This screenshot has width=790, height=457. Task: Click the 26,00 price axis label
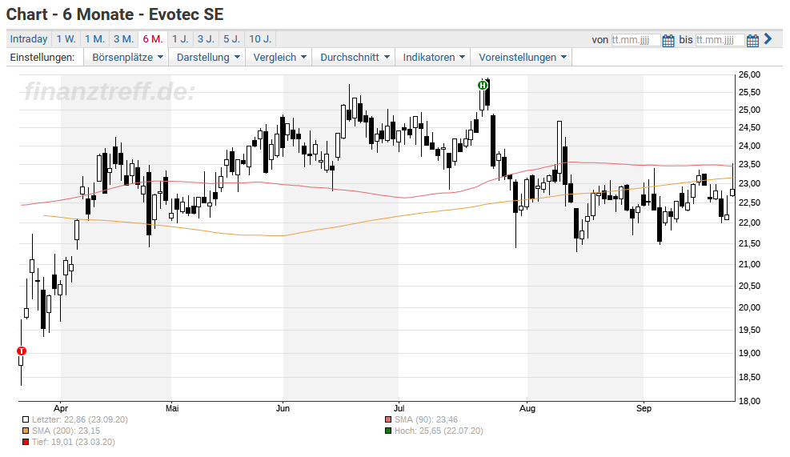750,74
